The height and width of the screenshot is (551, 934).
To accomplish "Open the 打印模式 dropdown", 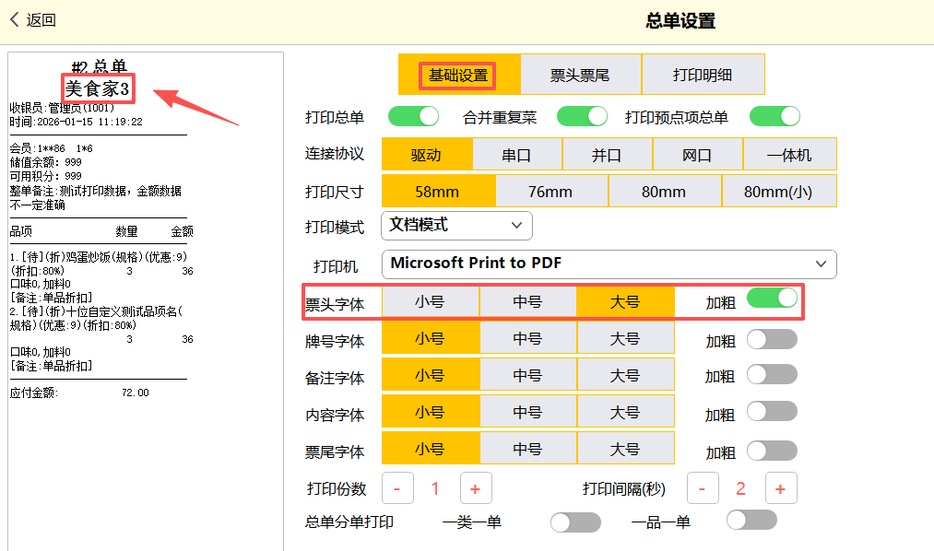I will point(456,225).
